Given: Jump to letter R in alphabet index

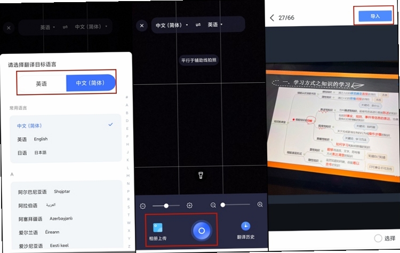Looking at the screenshot, I should click(129, 199).
